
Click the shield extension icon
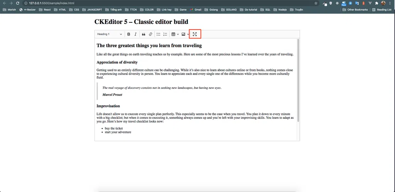coord(331,3)
